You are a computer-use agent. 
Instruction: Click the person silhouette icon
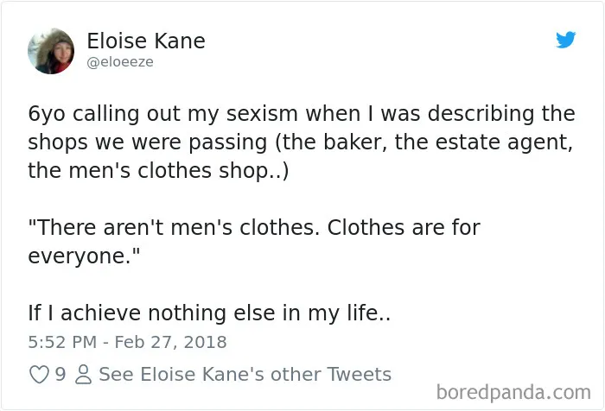(83, 375)
